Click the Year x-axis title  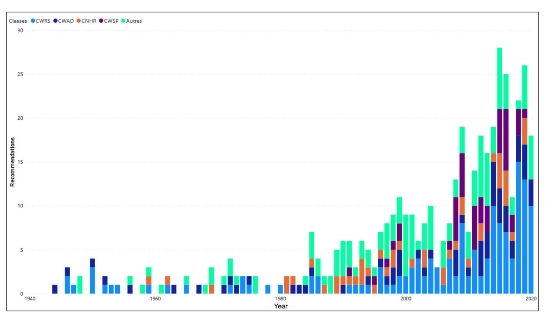coord(280,306)
